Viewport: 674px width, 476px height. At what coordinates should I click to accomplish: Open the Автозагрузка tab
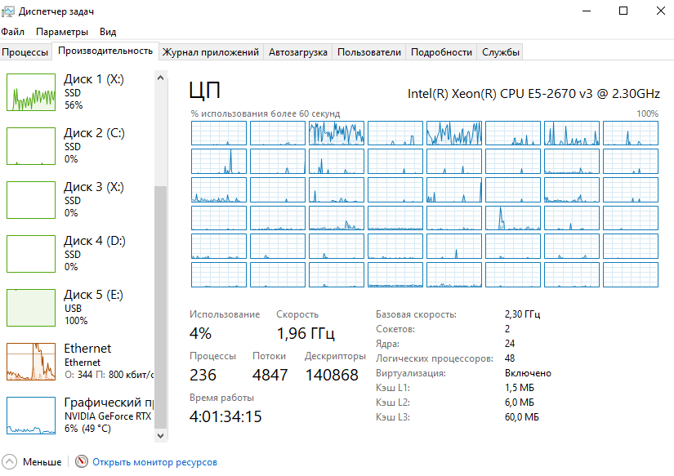coord(298,52)
